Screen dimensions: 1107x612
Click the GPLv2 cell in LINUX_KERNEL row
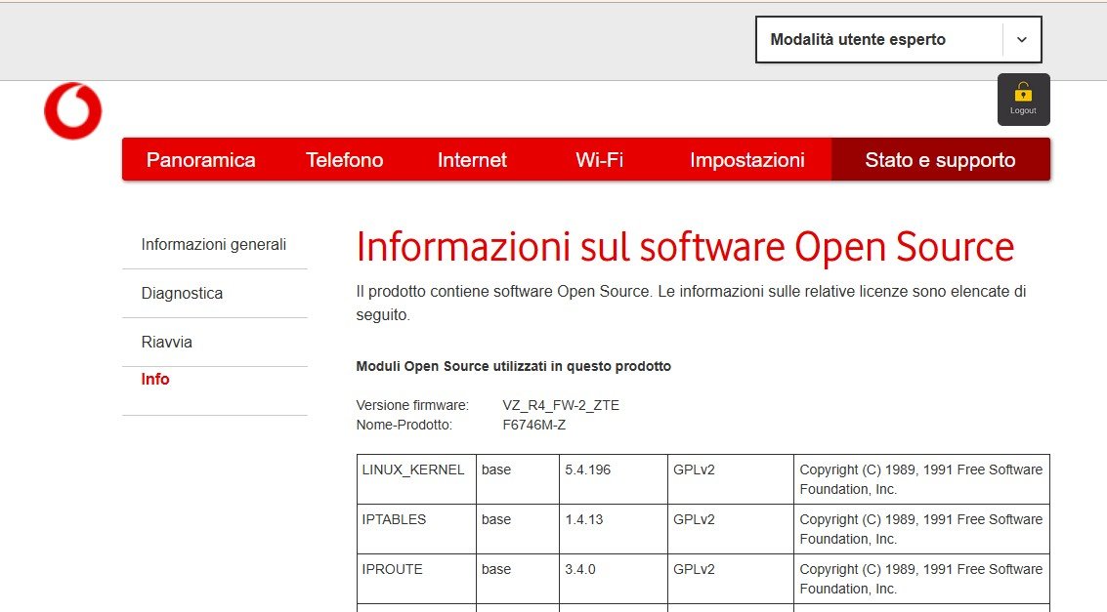pos(731,479)
